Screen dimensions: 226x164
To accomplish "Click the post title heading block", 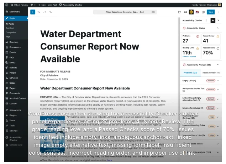I will tap(90, 46).
